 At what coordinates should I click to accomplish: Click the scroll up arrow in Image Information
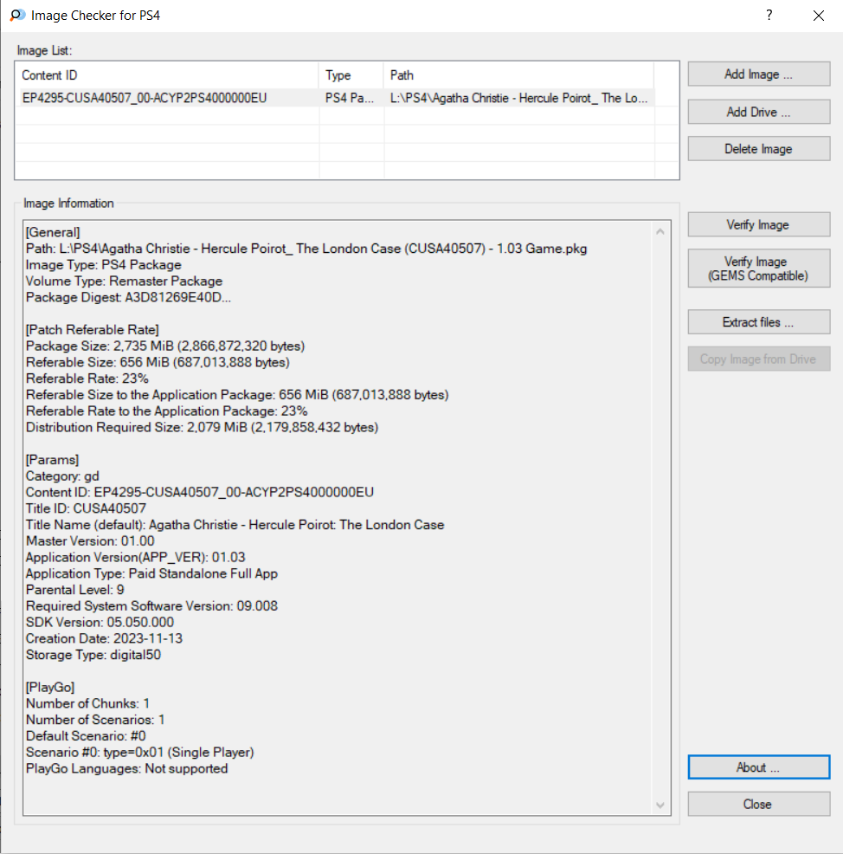[x=660, y=231]
